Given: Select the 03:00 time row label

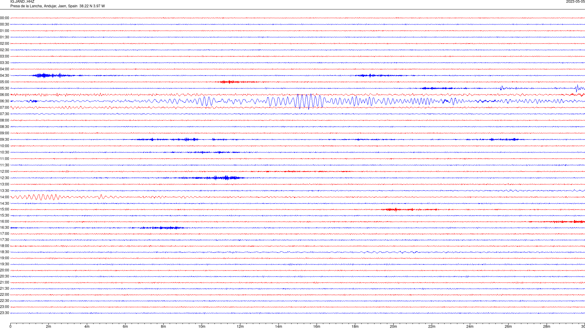Looking at the screenshot, I should [x=5, y=56].
